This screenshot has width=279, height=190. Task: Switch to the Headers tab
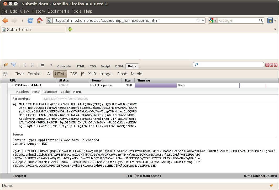pos(22,92)
